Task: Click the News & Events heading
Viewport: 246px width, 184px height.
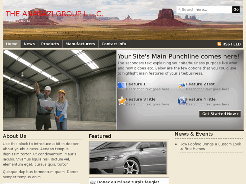Action: click(x=194, y=134)
